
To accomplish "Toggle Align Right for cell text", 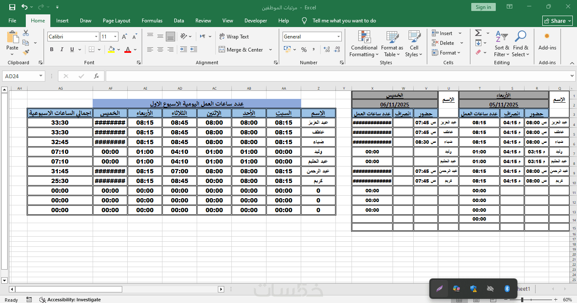I will pyautogui.click(x=170, y=49).
